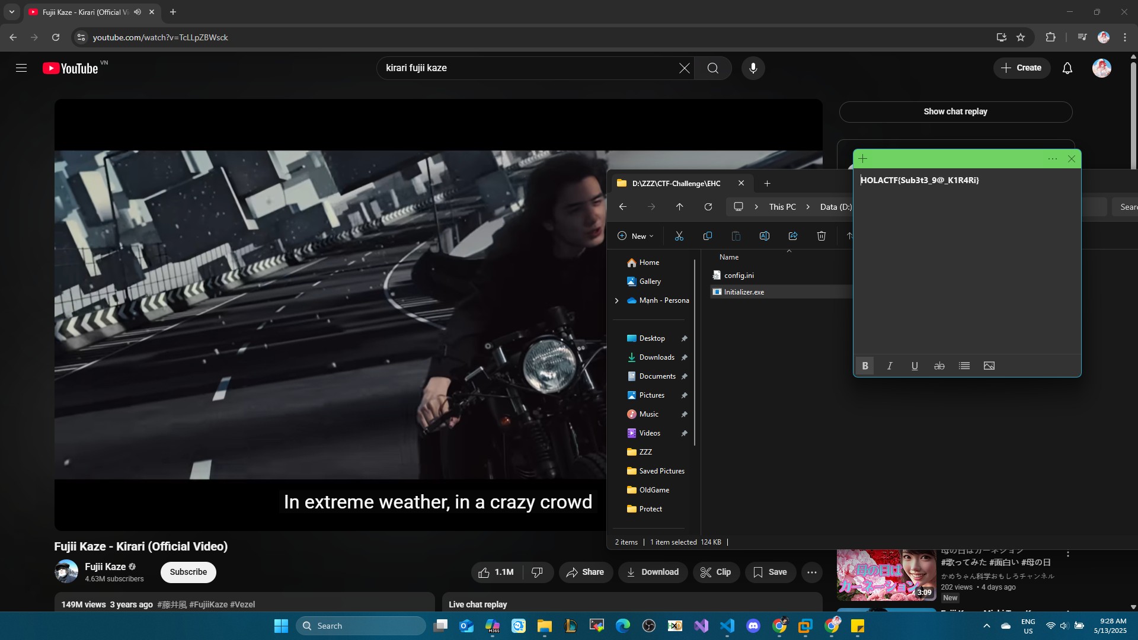Insert image in Sticky Note
Image resolution: width=1138 pixels, height=640 pixels.
click(x=989, y=366)
